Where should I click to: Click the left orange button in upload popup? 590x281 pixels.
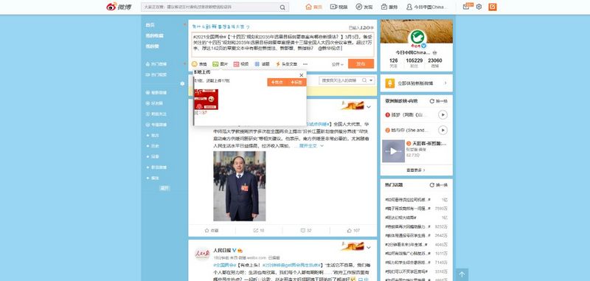[x=277, y=82]
